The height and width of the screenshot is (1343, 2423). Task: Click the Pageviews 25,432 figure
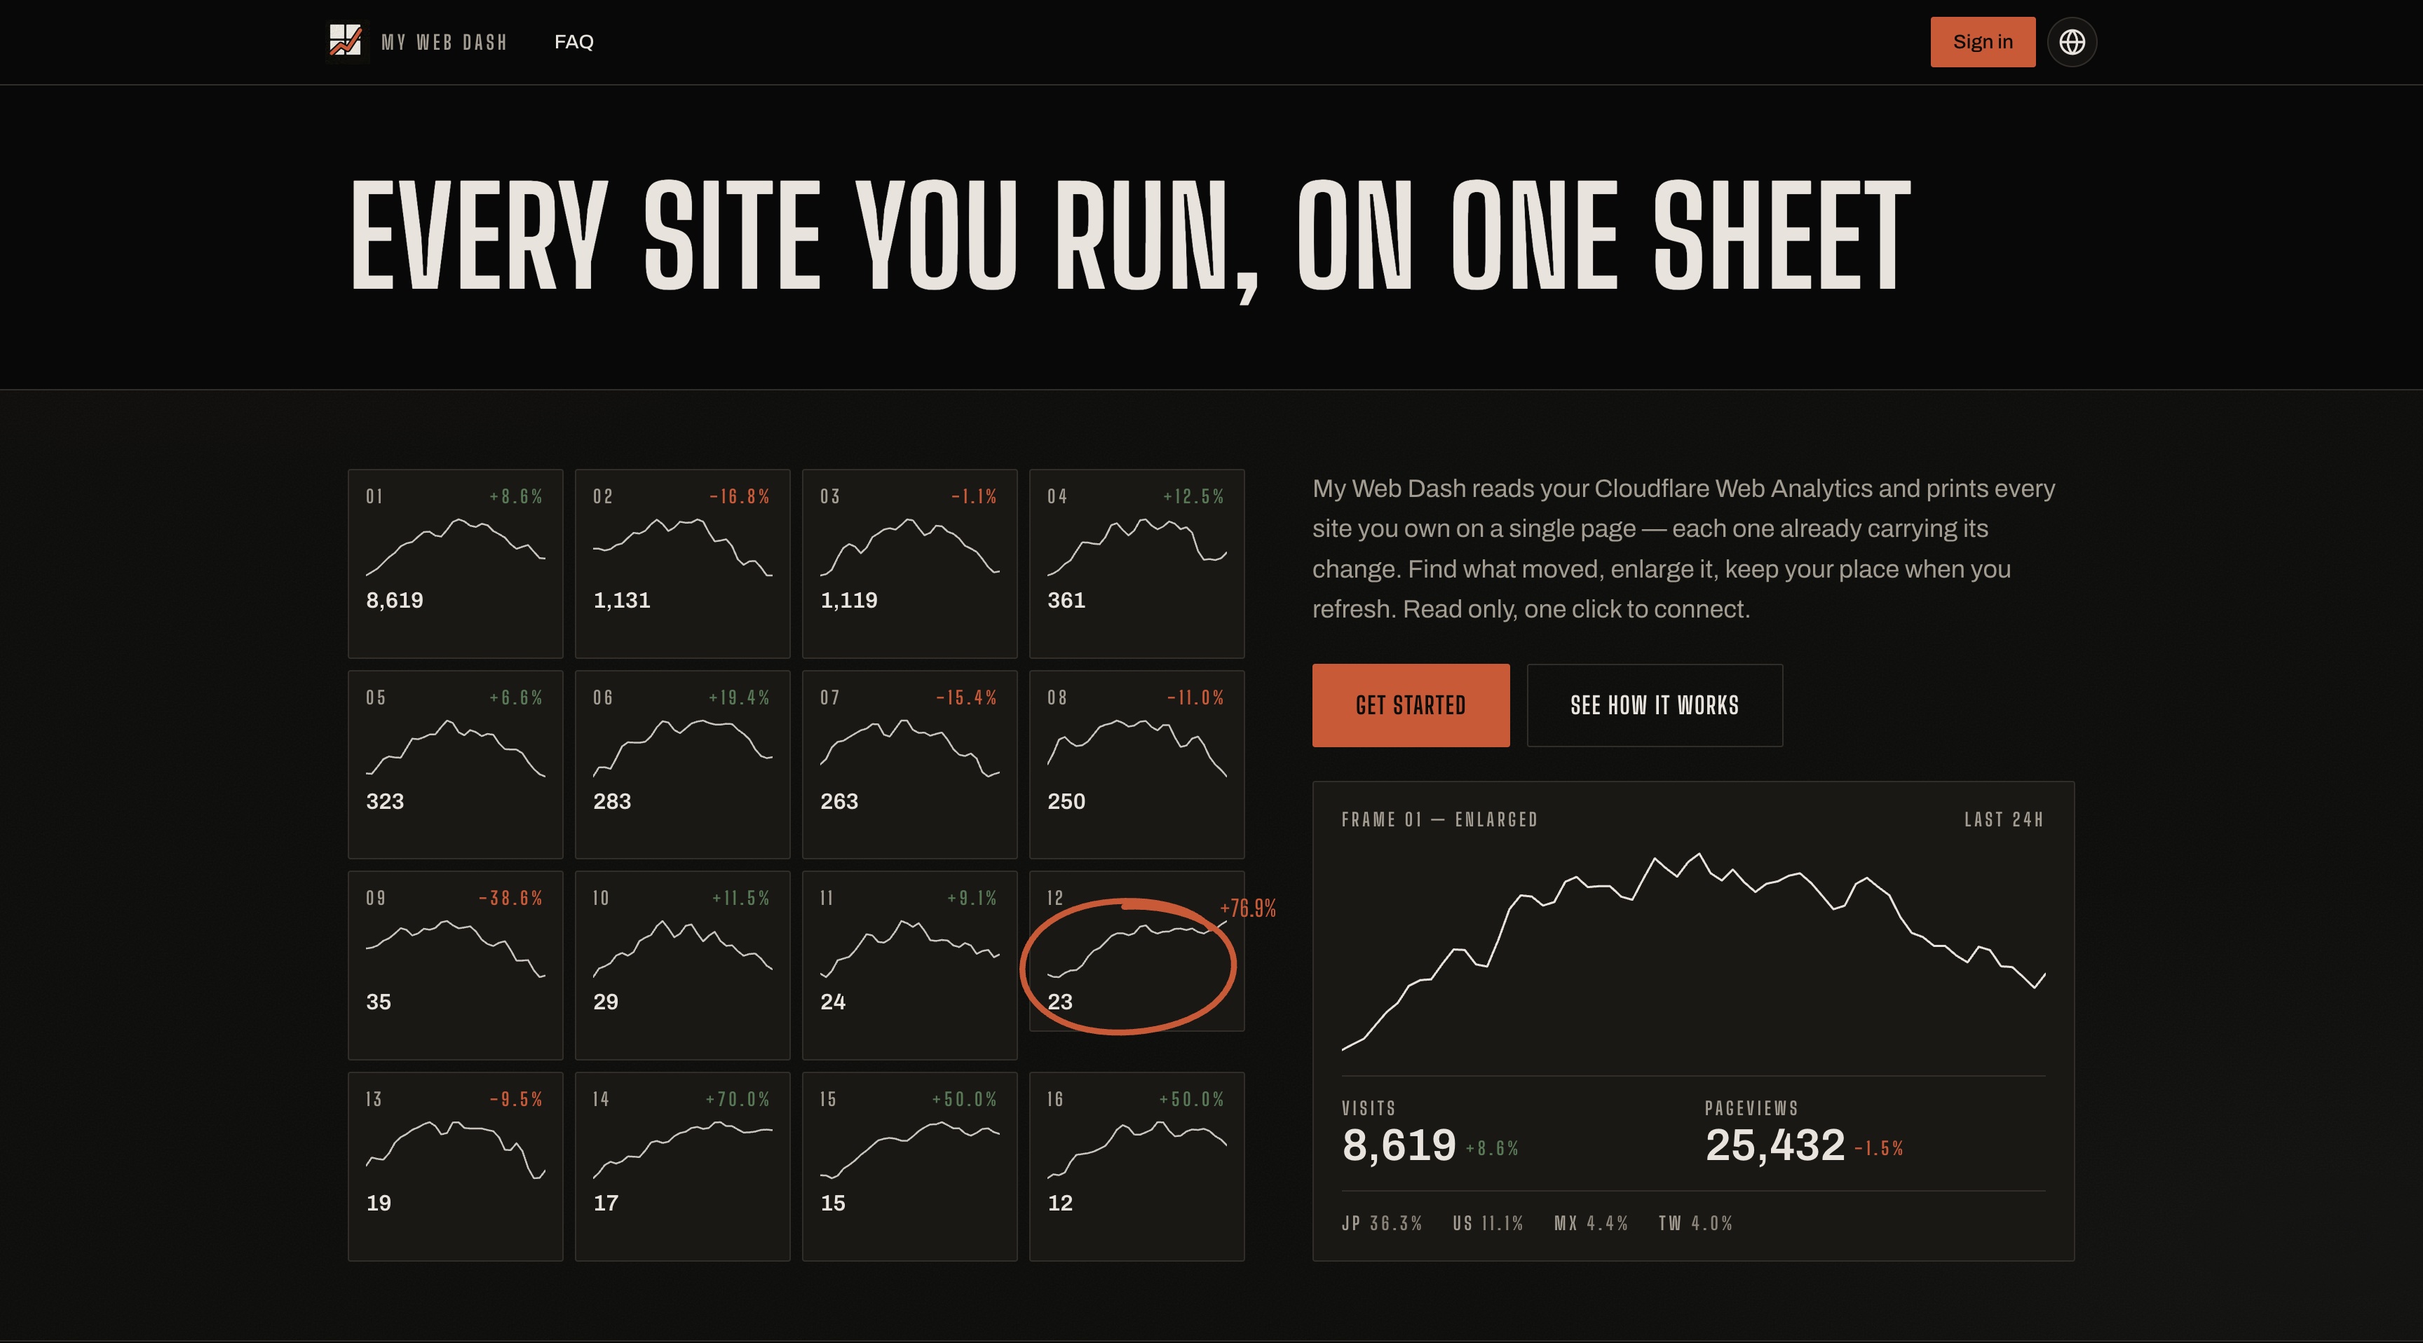point(1775,1145)
